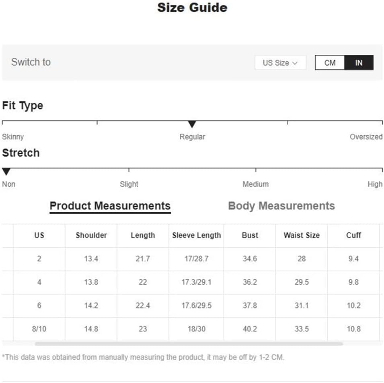The image size is (384, 383).
Task: Click the Slight stretch label
Action: point(129,184)
